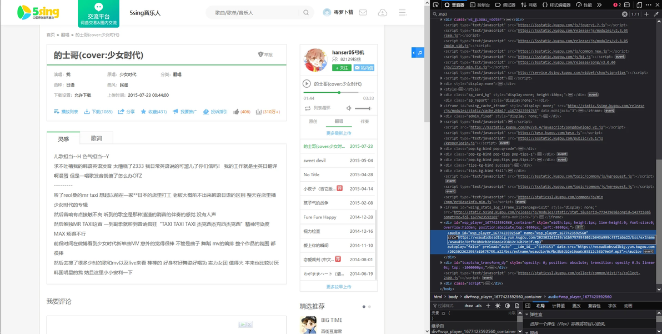Switch to the 控制台 console tab
This screenshot has height=334, width=662.
pyautogui.click(x=480, y=4)
